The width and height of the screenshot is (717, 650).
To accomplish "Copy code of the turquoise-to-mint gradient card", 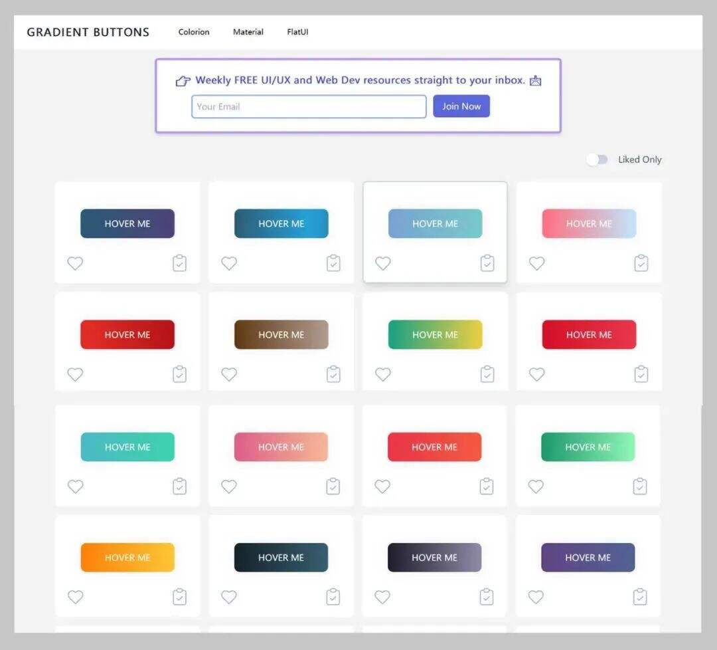I will tap(180, 486).
